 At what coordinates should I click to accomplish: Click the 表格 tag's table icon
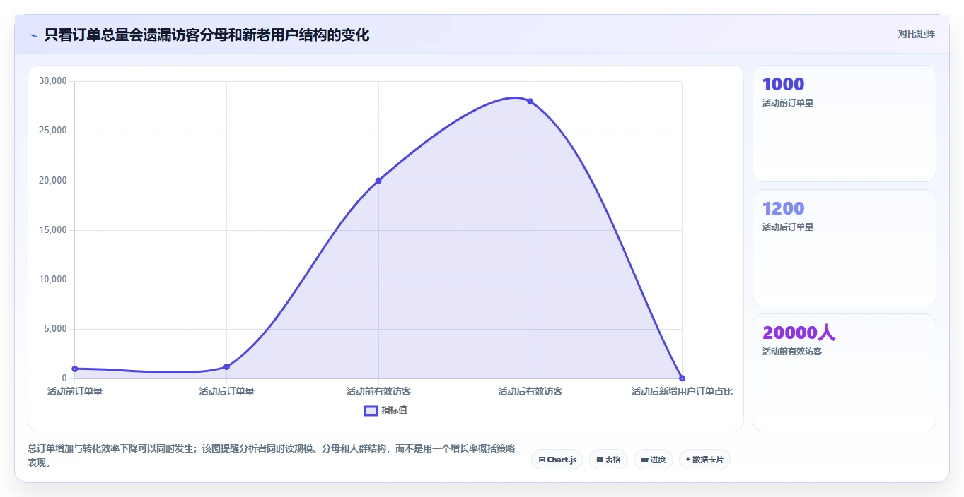pos(600,460)
